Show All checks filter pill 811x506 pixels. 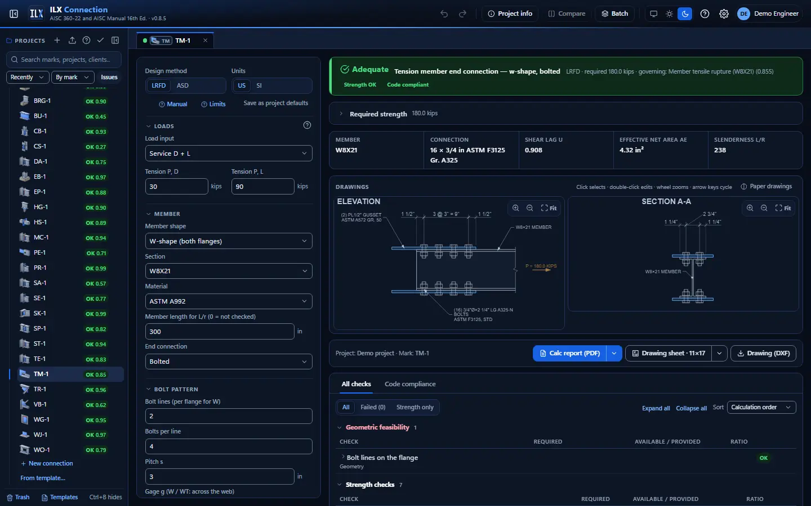(x=346, y=407)
